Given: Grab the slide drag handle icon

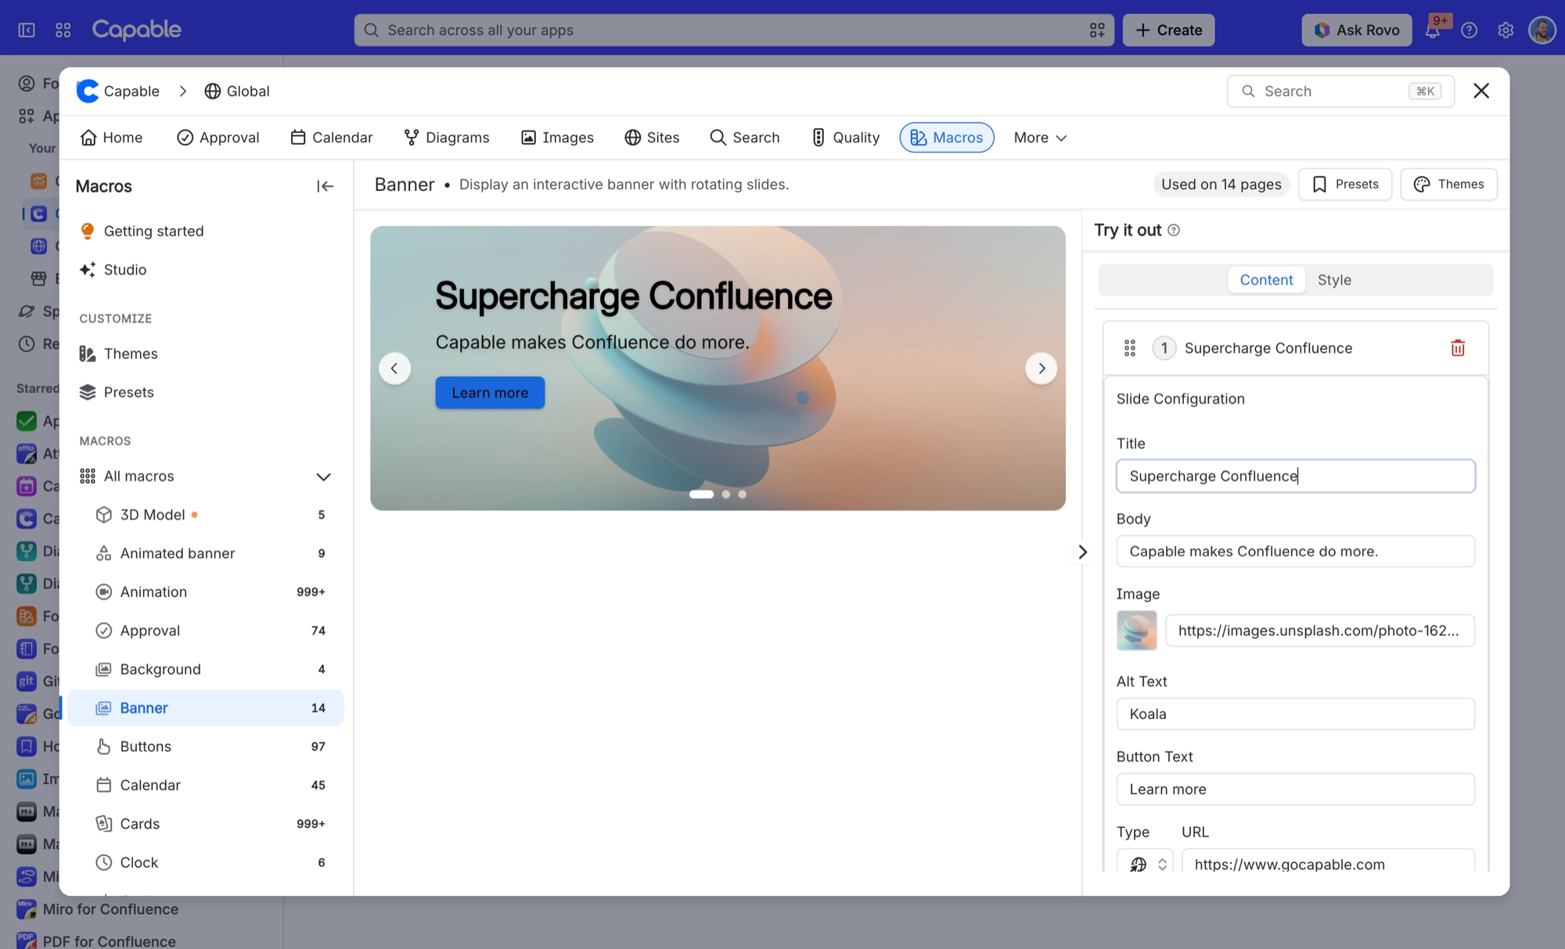Looking at the screenshot, I should pyautogui.click(x=1129, y=348).
